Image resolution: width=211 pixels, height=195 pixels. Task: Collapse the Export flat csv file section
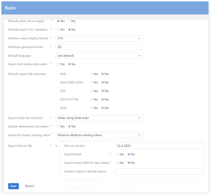pyautogui.click(x=56, y=146)
